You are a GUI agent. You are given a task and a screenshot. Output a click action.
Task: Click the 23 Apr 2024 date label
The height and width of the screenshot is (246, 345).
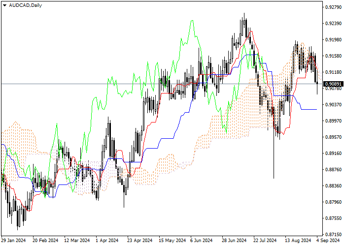139,241
